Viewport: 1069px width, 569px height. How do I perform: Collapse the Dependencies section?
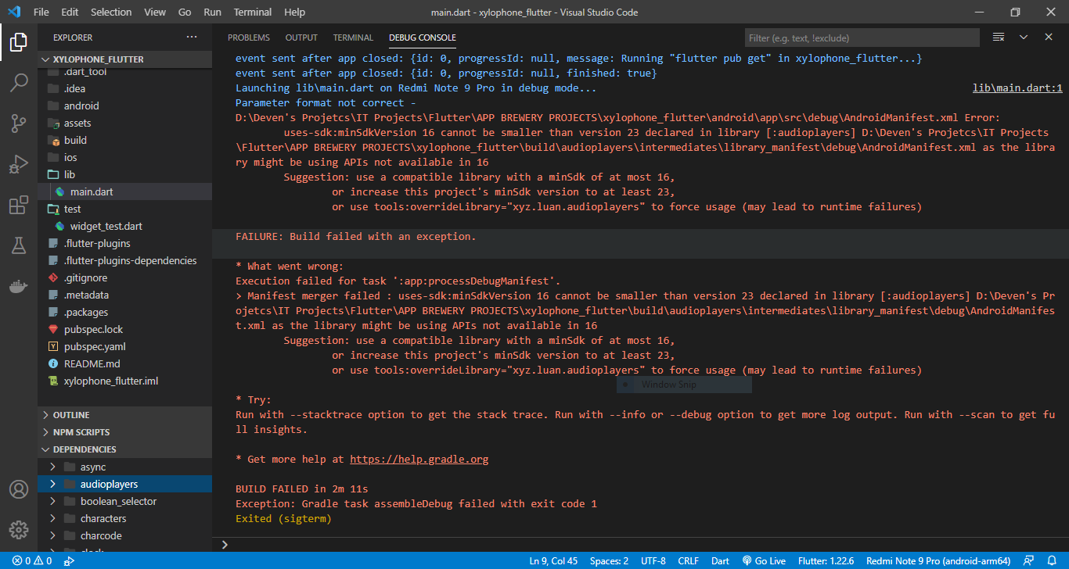(x=125, y=449)
